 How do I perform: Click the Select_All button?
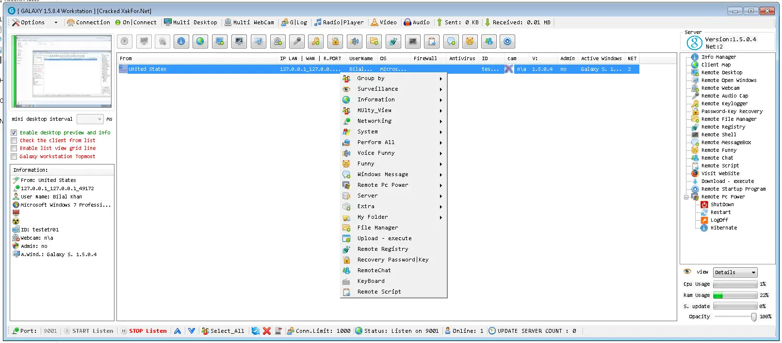point(223,331)
